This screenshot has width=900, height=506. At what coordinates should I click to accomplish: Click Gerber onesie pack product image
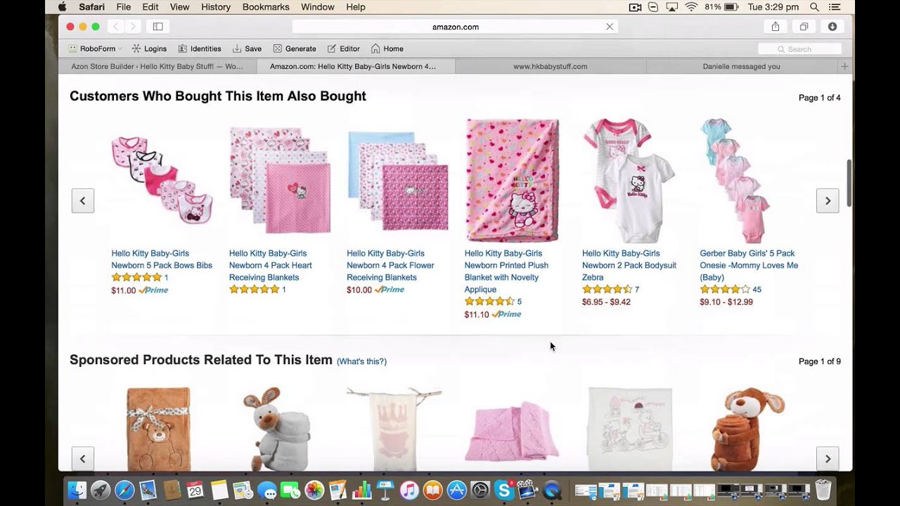pos(735,181)
